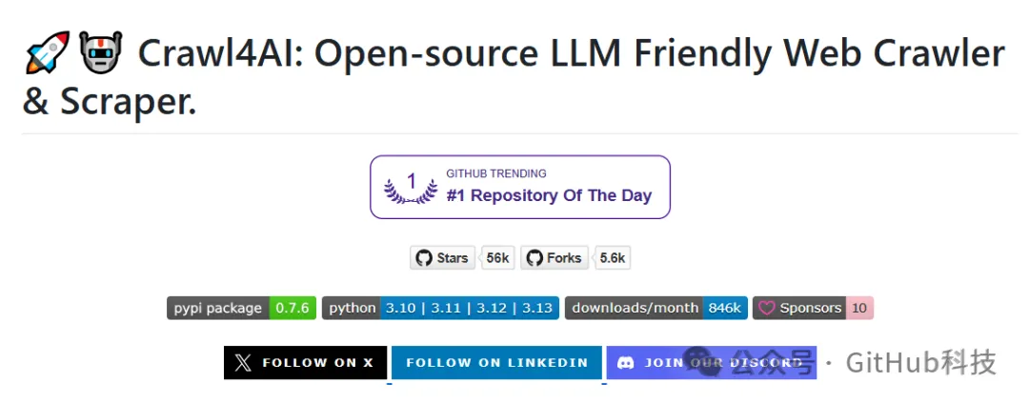Open the 56k stars count
Viewport: 1029px width, 403px height.
(497, 258)
